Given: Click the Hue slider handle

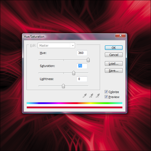Looking at the screenshot, I should 88,60.
